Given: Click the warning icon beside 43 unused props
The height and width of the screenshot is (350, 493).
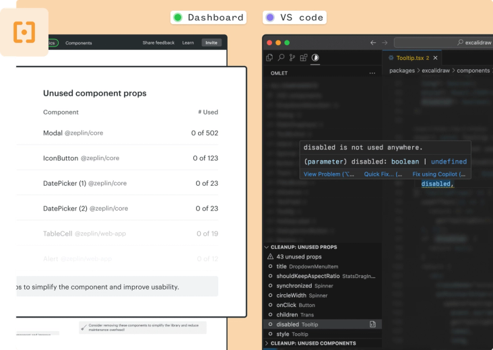Looking at the screenshot, I should click(x=270, y=256).
